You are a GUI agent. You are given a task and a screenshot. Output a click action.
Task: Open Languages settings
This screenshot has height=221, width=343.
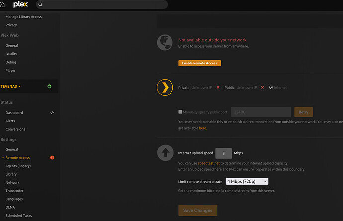14,199
